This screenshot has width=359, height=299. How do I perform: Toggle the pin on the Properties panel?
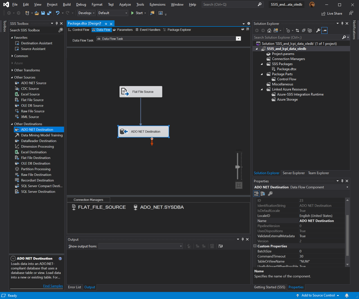[342, 181]
